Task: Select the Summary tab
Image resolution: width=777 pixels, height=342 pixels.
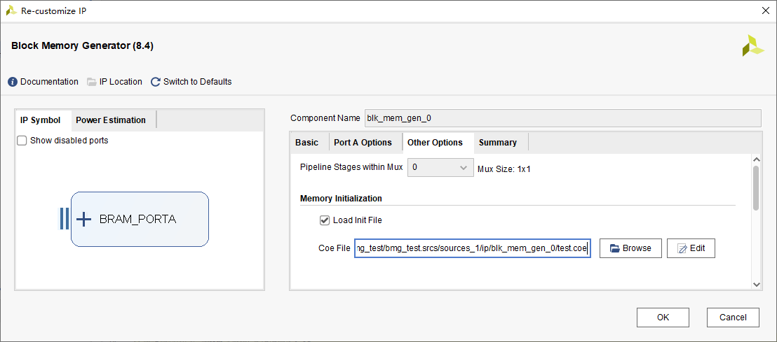Action: coord(497,143)
